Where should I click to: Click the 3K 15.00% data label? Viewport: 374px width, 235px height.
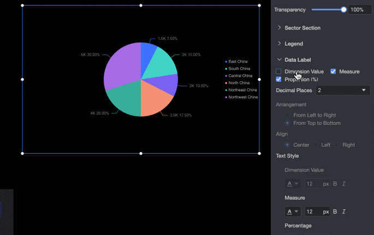click(x=191, y=55)
